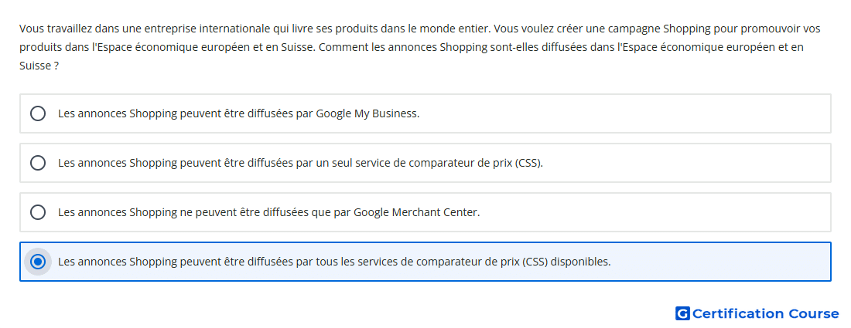The width and height of the screenshot is (851, 328).
Task: Click the selected radio for all CSS services
Action: point(37,262)
